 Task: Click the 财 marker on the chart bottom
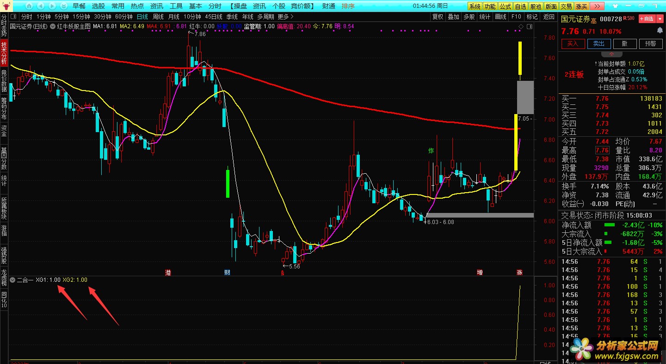(227, 273)
